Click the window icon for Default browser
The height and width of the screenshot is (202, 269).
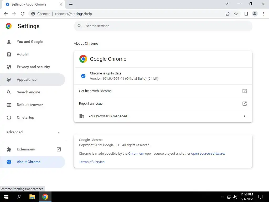[9, 105]
